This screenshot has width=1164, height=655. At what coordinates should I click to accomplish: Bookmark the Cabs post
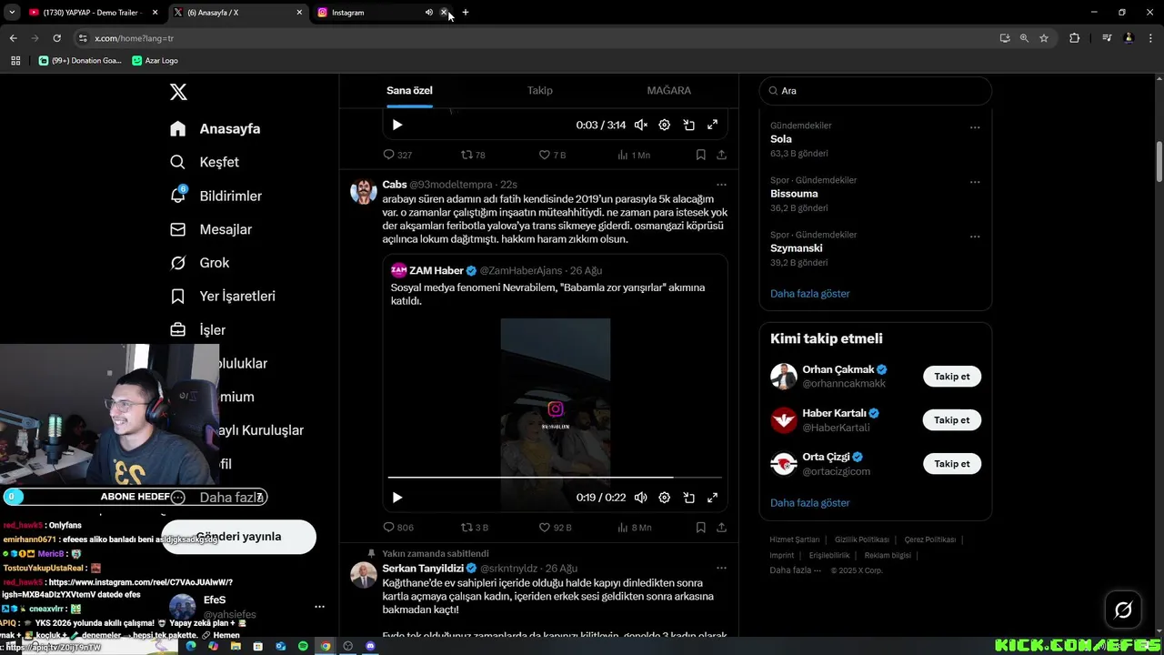tap(701, 527)
